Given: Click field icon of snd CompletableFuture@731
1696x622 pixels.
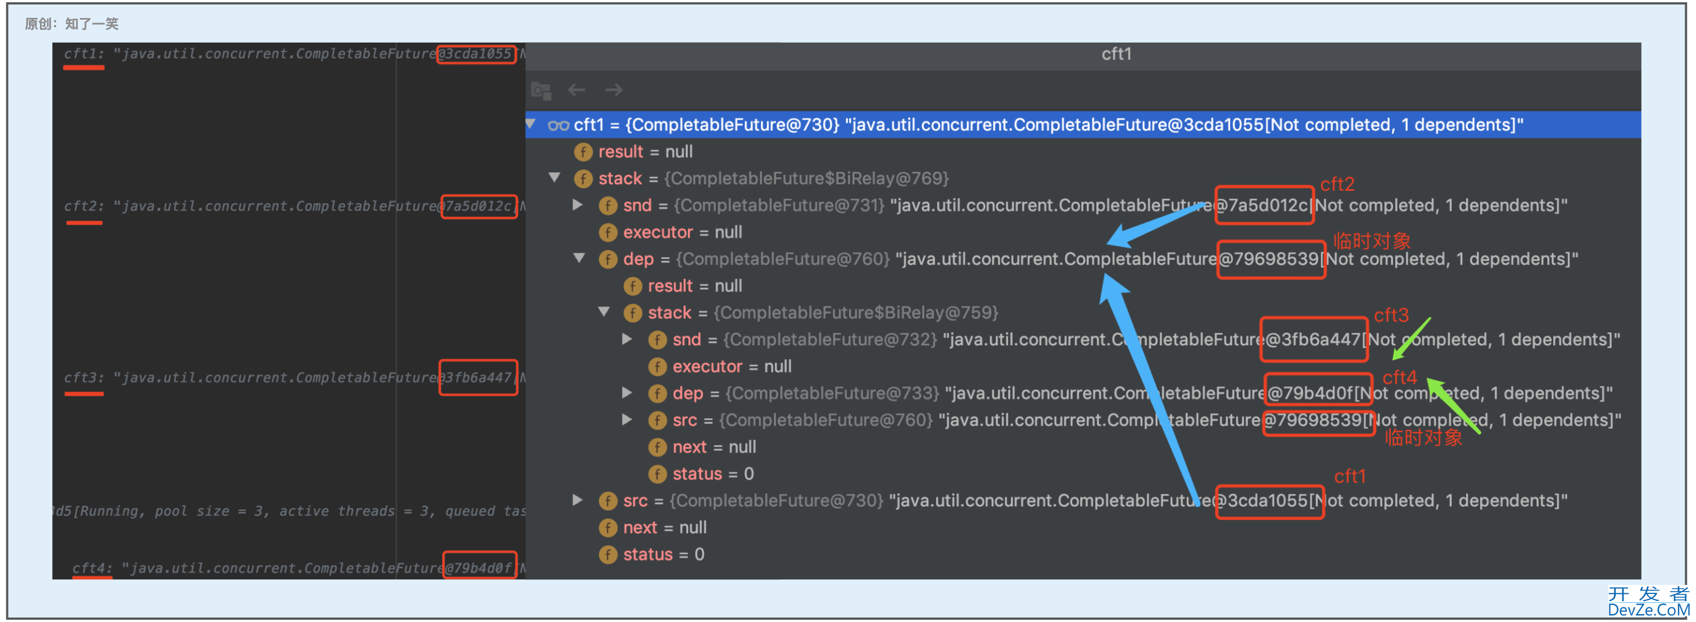Looking at the screenshot, I should pyautogui.click(x=607, y=206).
